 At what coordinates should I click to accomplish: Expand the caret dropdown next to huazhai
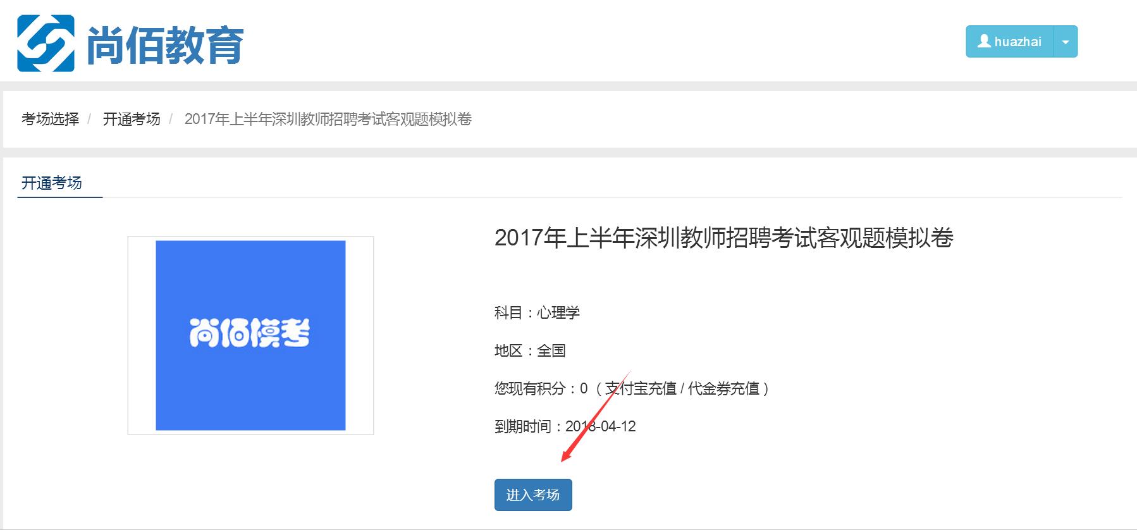point(1066,42)
